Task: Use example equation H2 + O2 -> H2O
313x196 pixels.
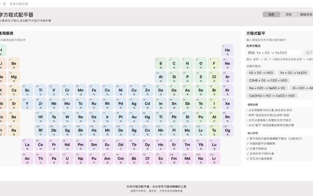Action: pos(261,73)
